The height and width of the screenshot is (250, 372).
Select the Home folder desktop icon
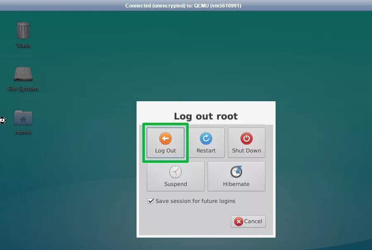point(23,122)
